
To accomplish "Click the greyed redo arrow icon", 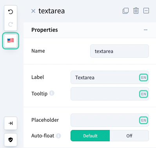I will point(11,24).
